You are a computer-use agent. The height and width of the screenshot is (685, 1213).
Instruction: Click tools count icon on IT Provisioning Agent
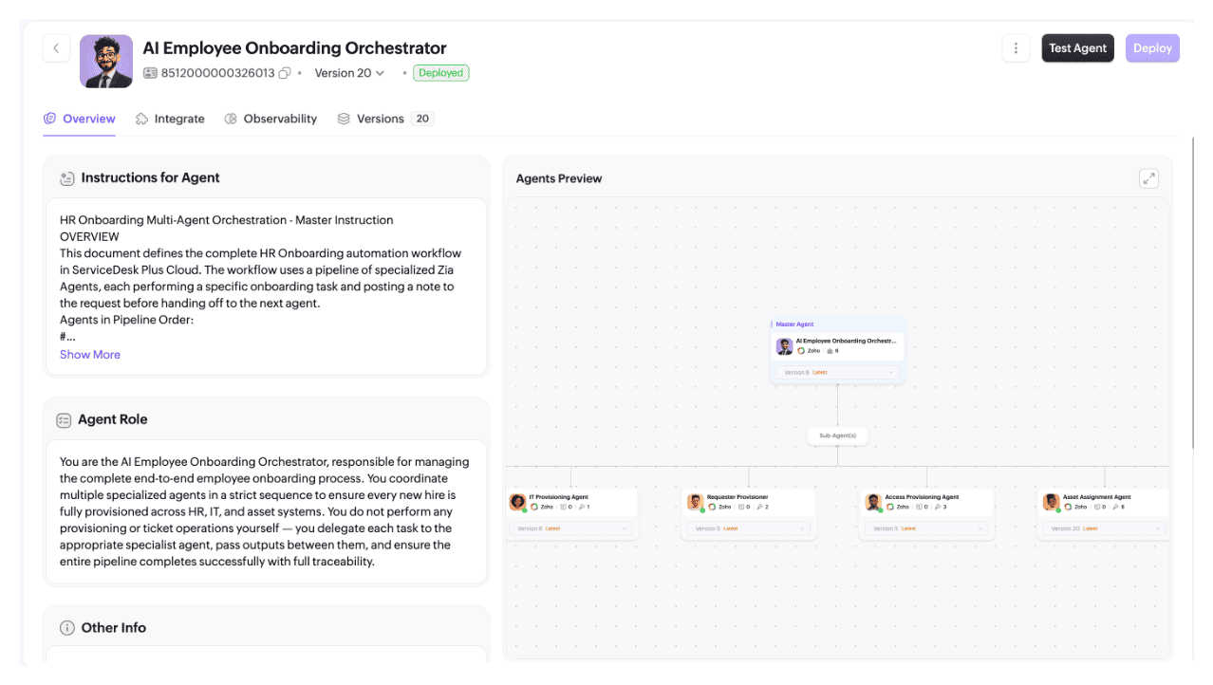tap(581, 507)
